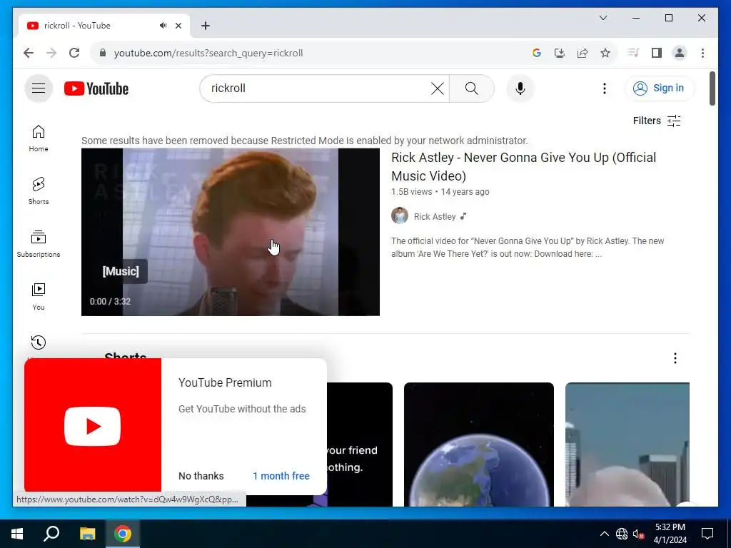
Task: Clear the rickroll search text
Action: pyautogui.click(x=438, y=88)
